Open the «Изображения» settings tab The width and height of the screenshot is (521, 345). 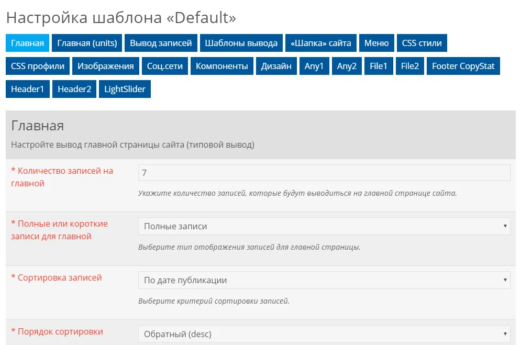tap(106, 66)
